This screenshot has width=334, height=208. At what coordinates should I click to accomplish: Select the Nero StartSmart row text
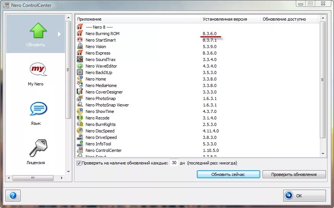pos(101,40)
